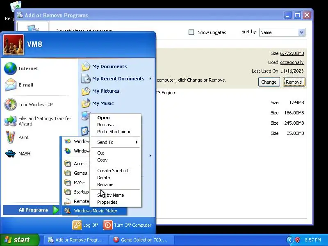
Task: Select the 186.00MB program row
Action: pyautogui.click(x=231, y=113)
